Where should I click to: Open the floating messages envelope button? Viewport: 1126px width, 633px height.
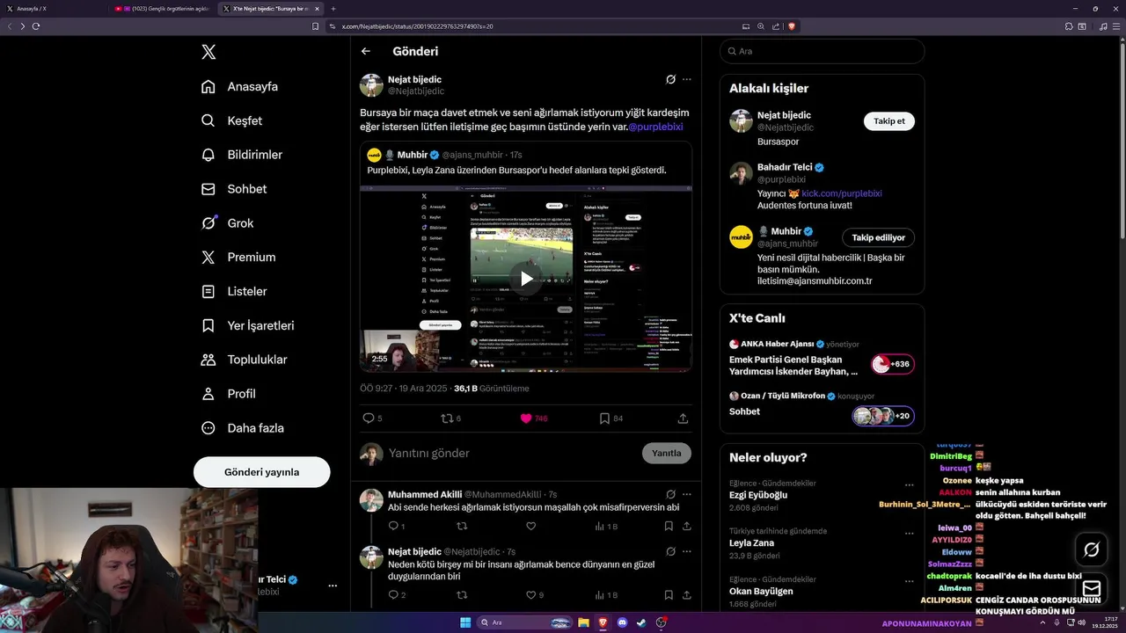tap(1092, 588)
